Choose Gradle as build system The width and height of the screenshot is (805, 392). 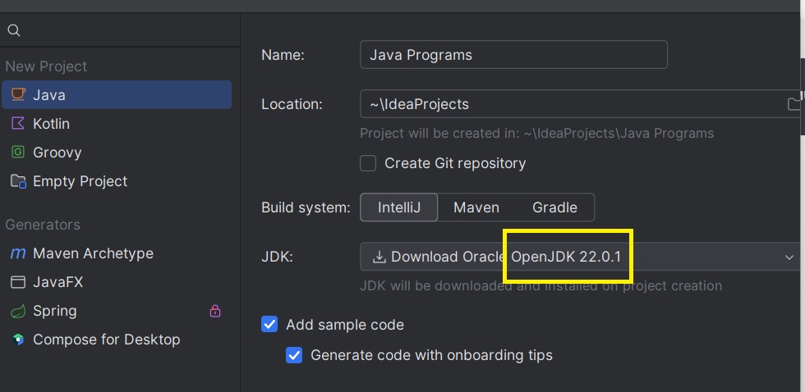coord(554,207)
